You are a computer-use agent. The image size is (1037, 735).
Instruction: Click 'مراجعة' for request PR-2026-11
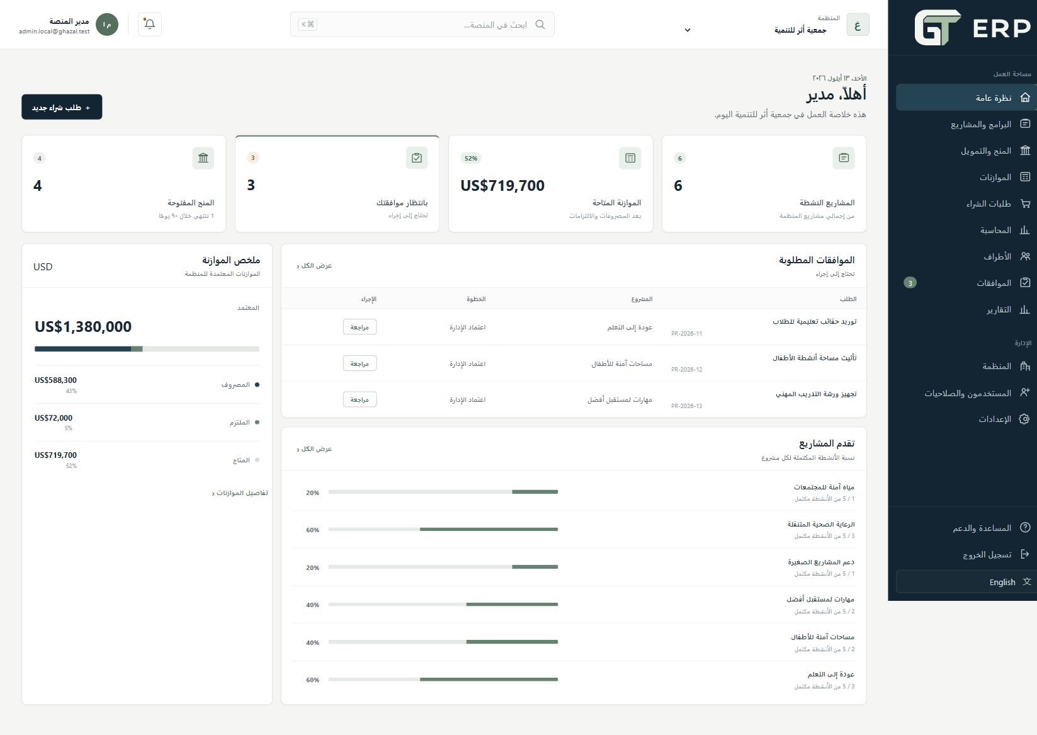tap(360, 327)
